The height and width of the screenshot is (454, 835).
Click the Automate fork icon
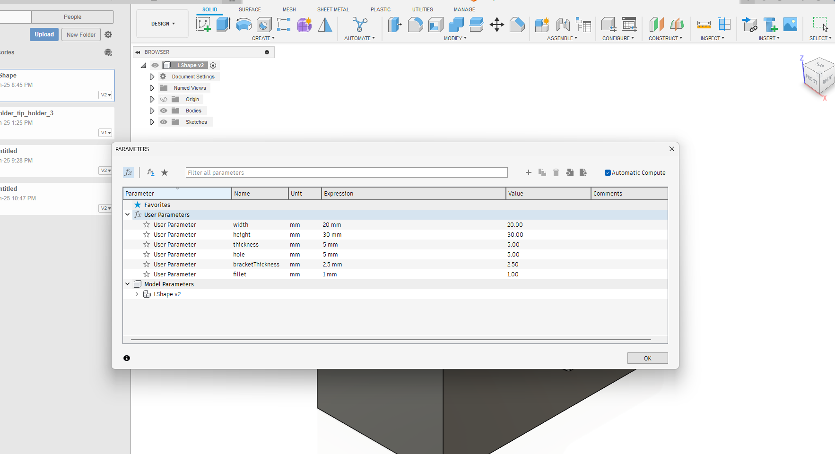(359, 24)
